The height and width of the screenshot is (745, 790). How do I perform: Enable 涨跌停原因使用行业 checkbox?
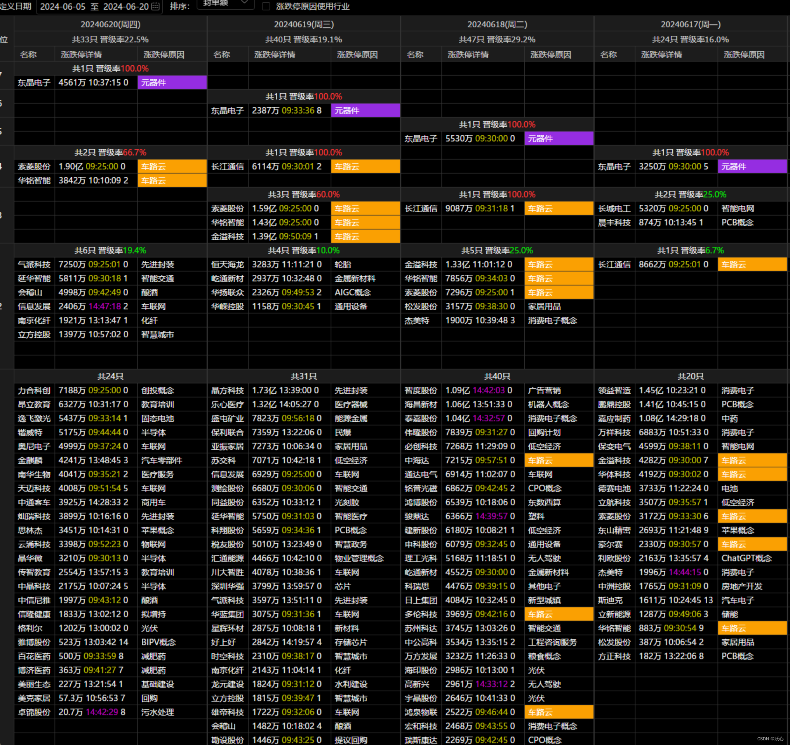(x=266, y=6)
